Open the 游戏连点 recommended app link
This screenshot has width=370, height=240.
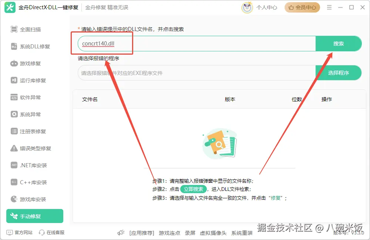click(169, 233)
